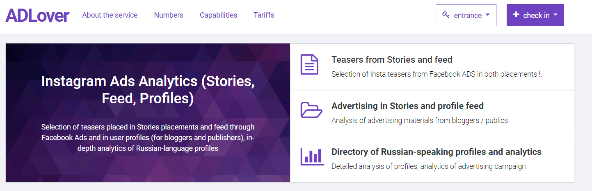592x191 pixels.
Task: Click the plus icon in check in button
Action: point(516,15)
